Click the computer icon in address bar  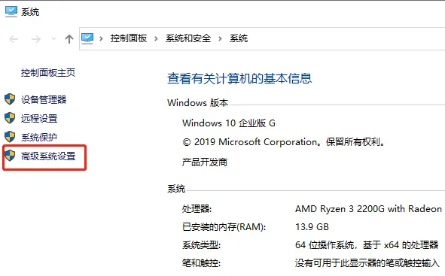87,38
